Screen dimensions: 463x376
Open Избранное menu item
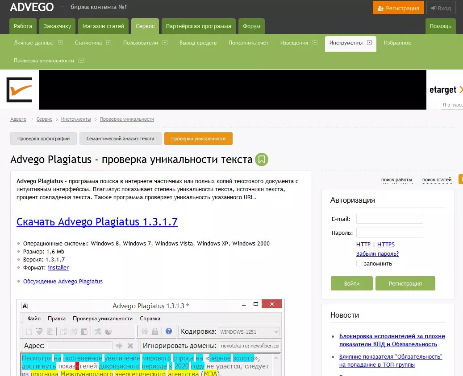point(397,43)
